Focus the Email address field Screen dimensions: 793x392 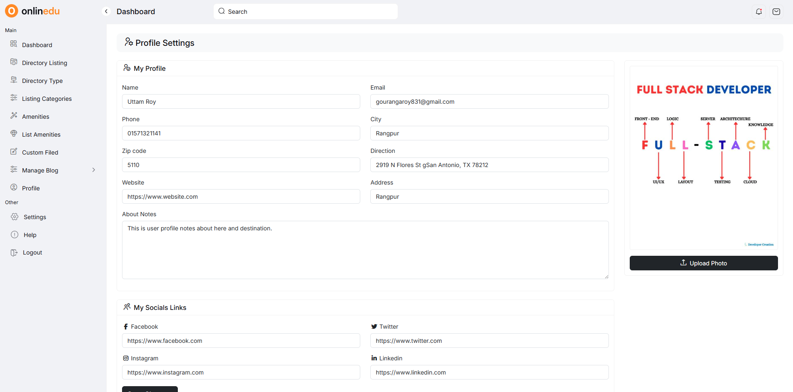(489, 102)
